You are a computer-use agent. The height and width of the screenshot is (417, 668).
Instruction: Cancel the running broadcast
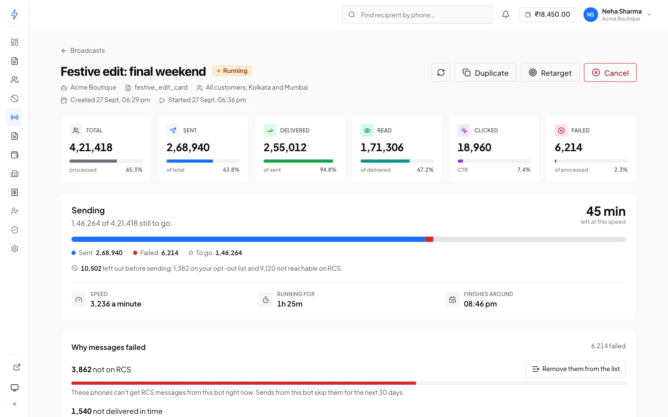coord(610,73)
